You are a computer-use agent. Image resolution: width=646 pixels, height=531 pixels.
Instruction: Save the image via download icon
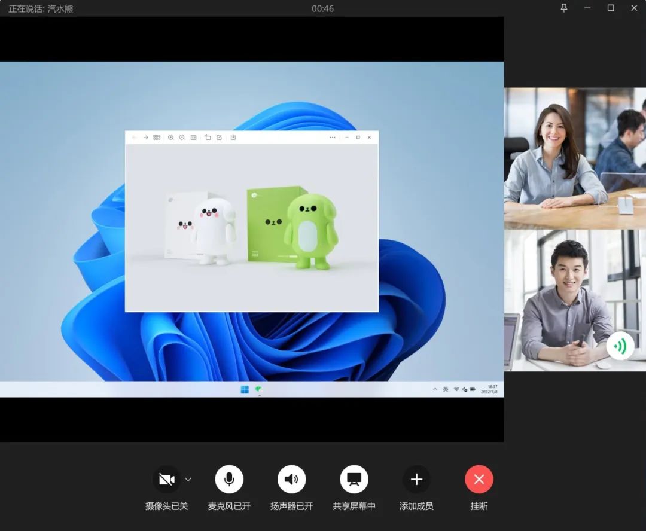233,137
